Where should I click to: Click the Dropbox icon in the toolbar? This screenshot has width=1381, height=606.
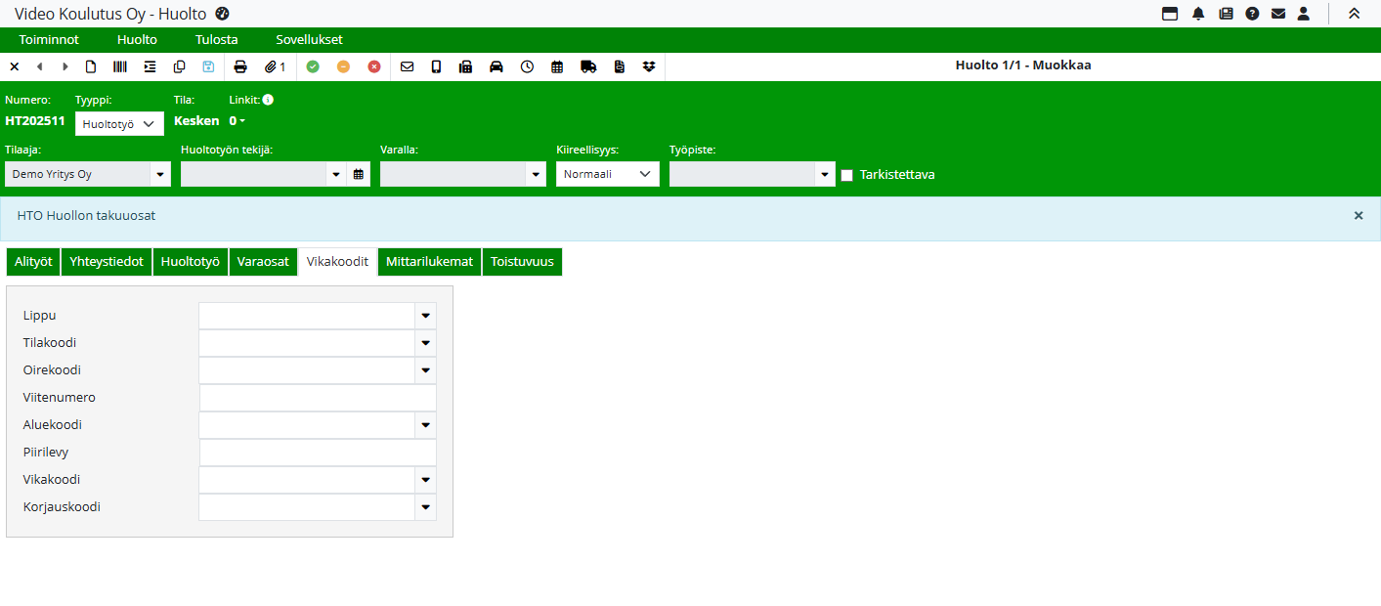coord(649,66)
